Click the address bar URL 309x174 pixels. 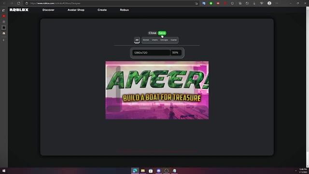click(56, 3)
